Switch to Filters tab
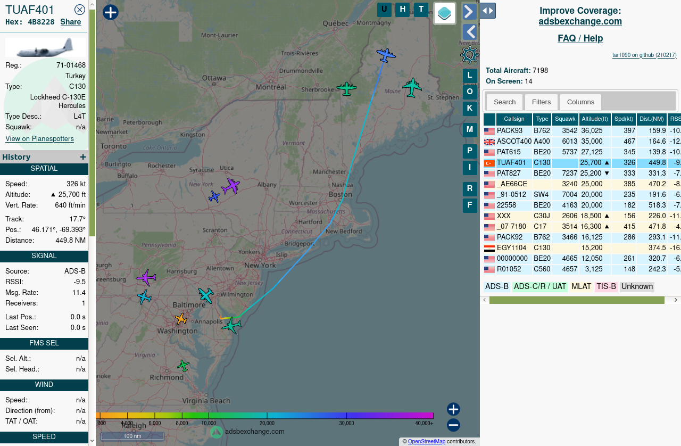 (x=541, y=102)
